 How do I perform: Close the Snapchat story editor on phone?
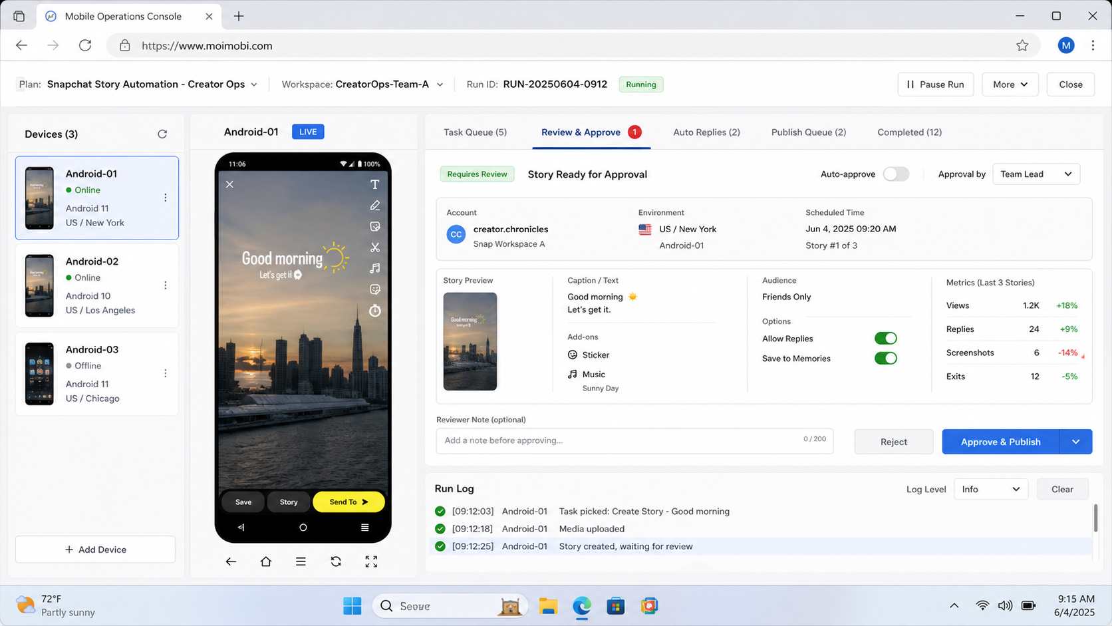(229, 184)
